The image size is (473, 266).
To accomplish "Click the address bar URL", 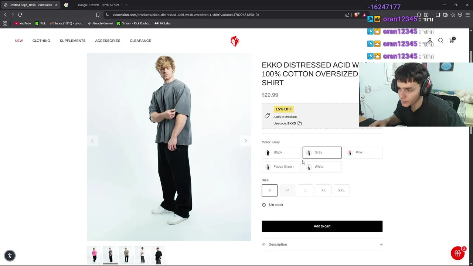I will [x=186, y=15].
